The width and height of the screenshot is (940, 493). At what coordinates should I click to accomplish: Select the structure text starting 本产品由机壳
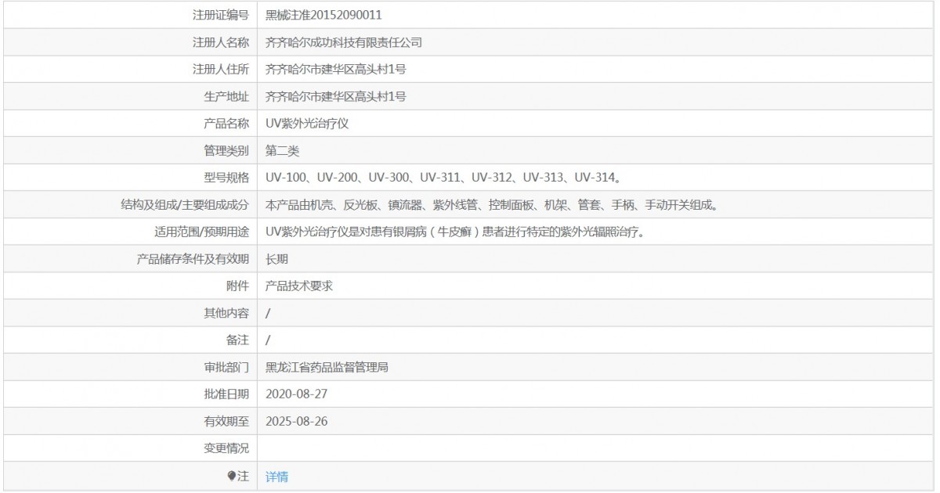click(492, 205)
